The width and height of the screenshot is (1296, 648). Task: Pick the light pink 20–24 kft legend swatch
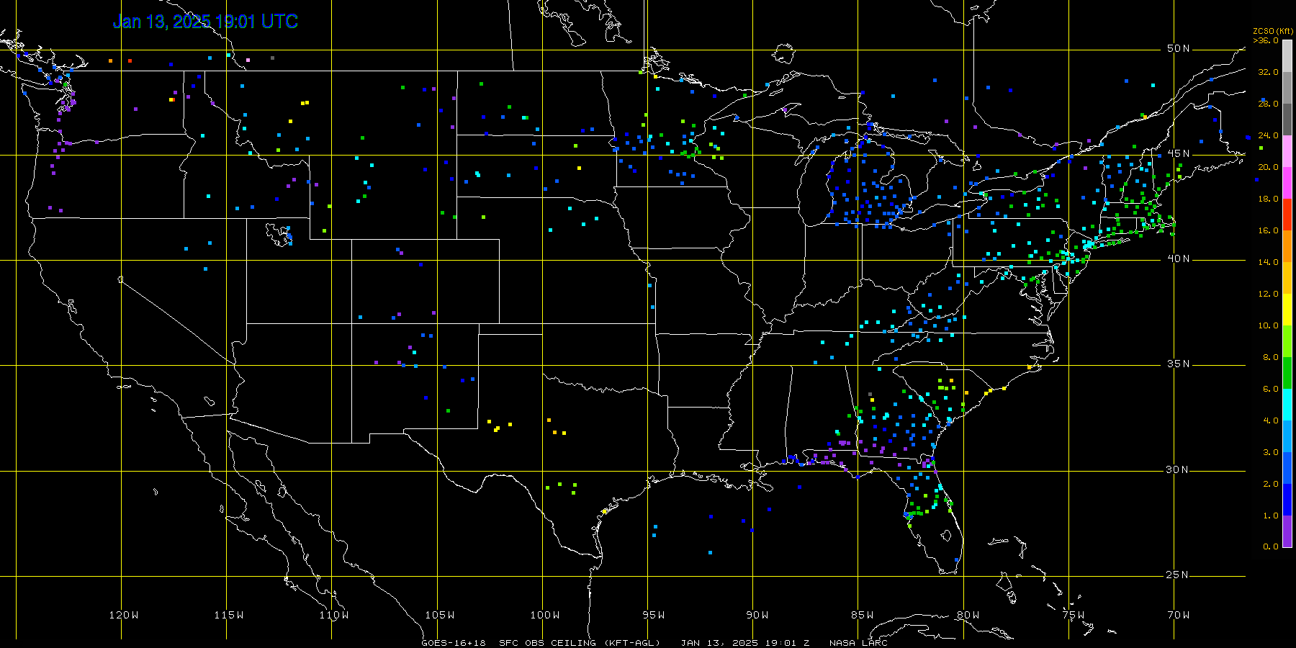(x=1287, y=151)
